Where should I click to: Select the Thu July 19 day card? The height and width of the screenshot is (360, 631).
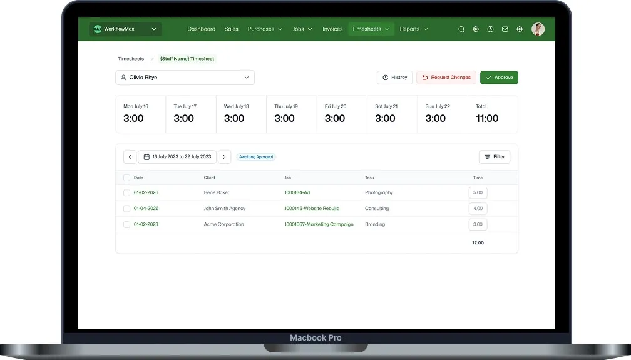pos(291,114)
